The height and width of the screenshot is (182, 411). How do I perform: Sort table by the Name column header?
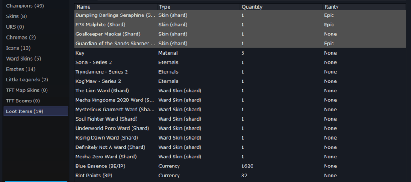pos(116,7)
